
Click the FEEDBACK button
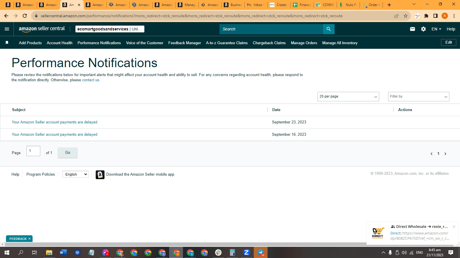[18, 239]
